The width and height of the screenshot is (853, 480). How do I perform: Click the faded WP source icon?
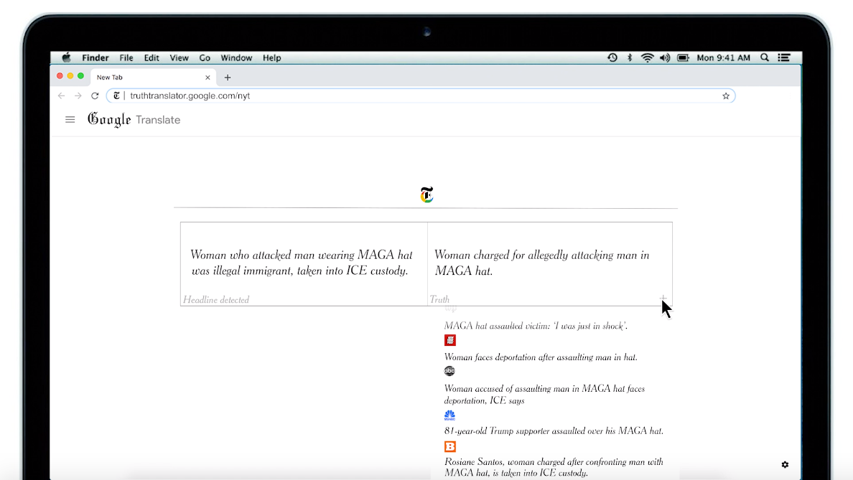450,309
